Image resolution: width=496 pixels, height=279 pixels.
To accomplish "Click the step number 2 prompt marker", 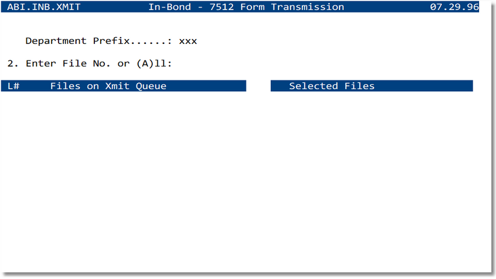I will tap(13, 63).
